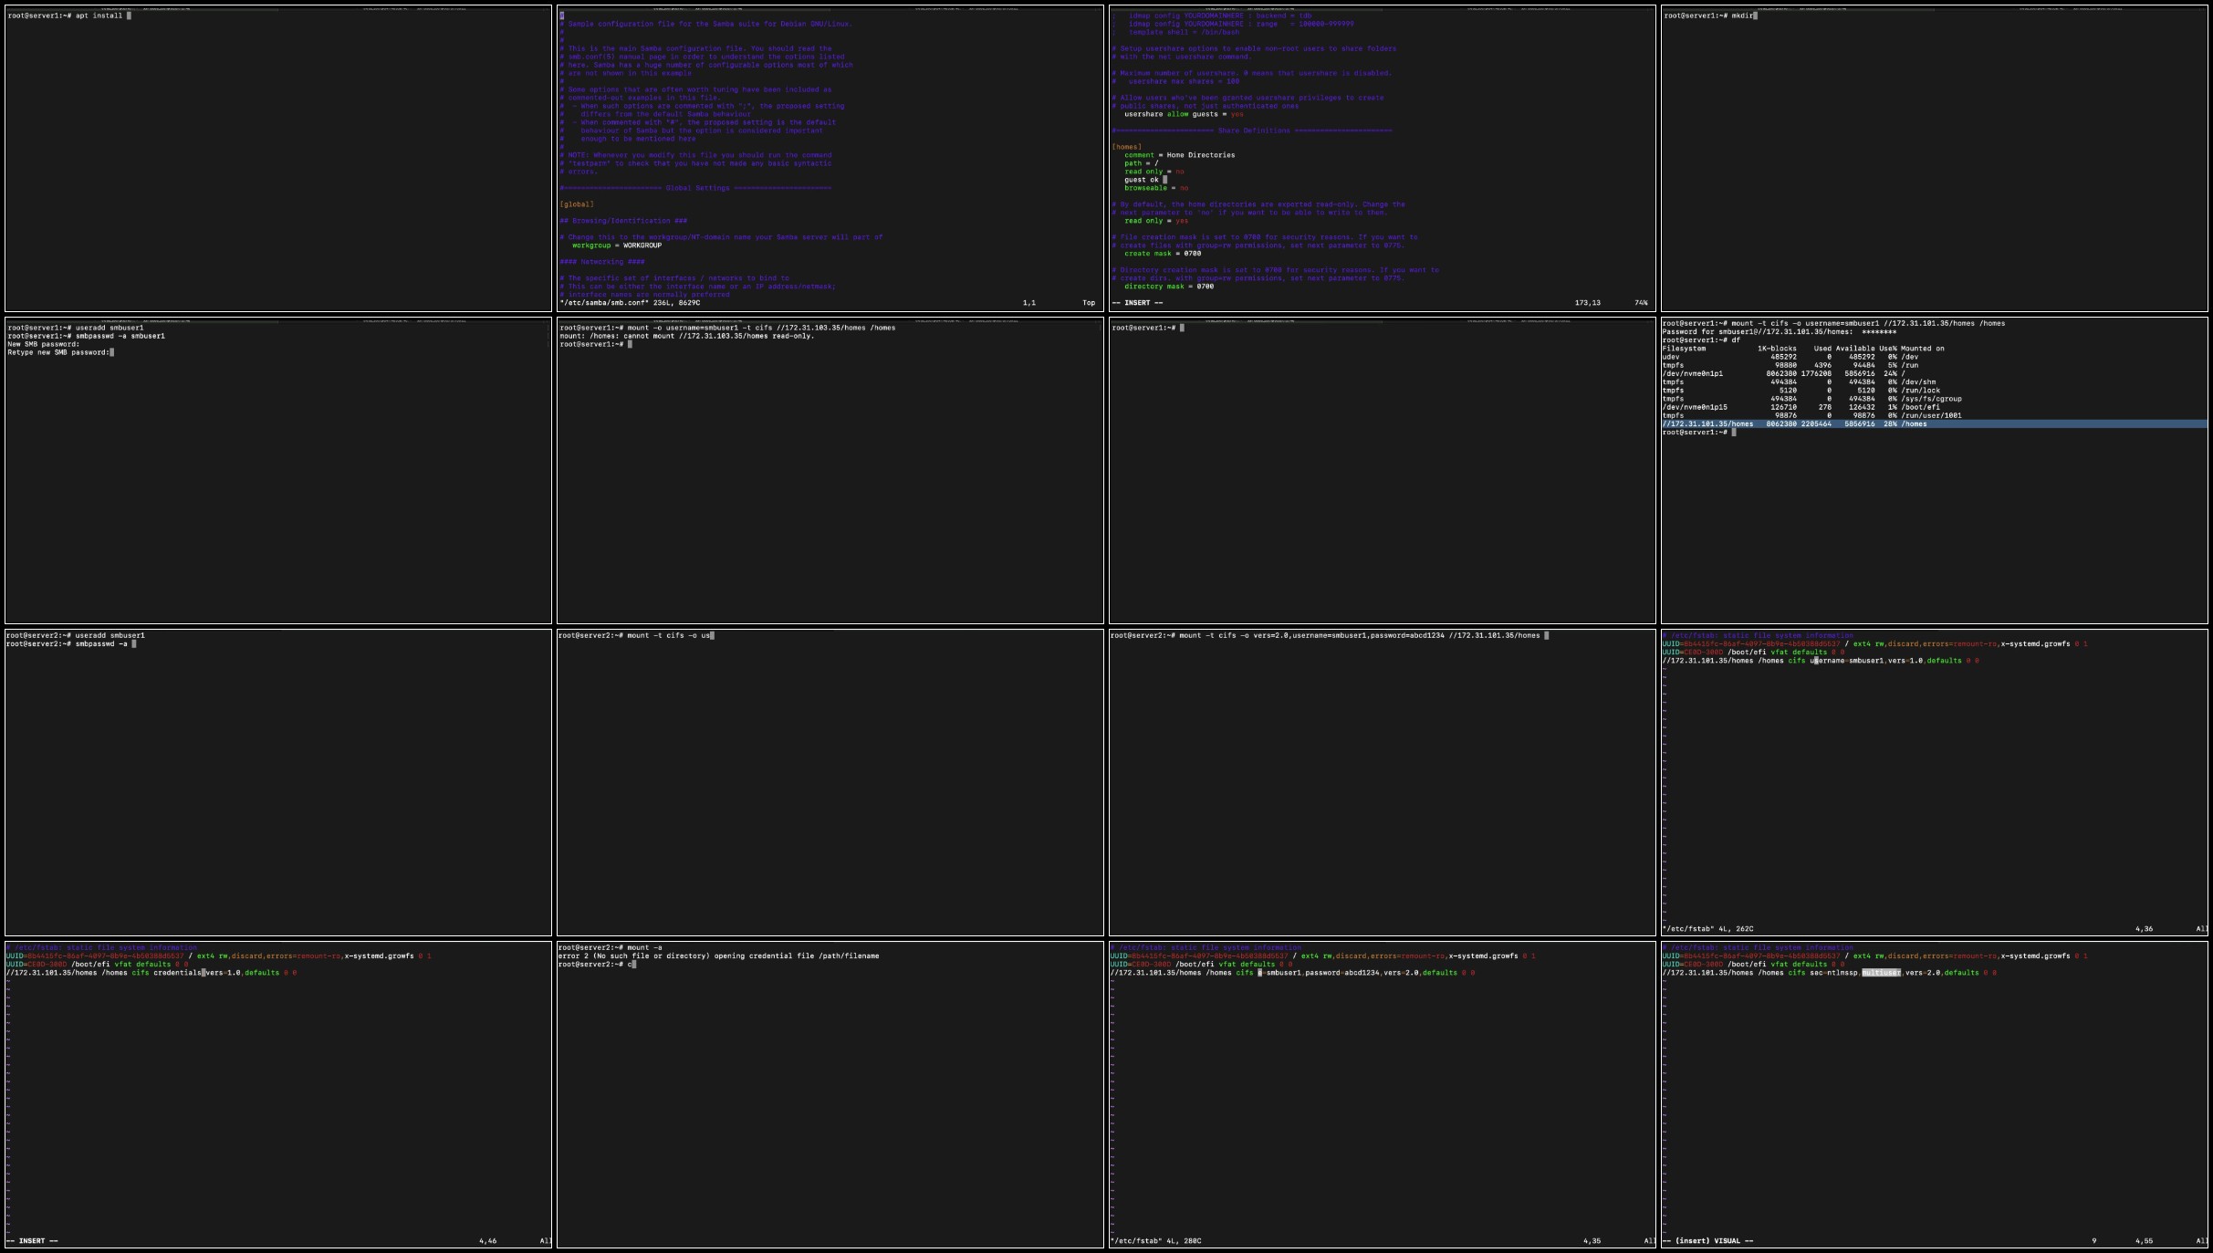Click the 'guest ok' line being edited
Image resolution: width=2213 pixels, height=1253 pixels.
pyautogui.click(x=1145, y=180)
